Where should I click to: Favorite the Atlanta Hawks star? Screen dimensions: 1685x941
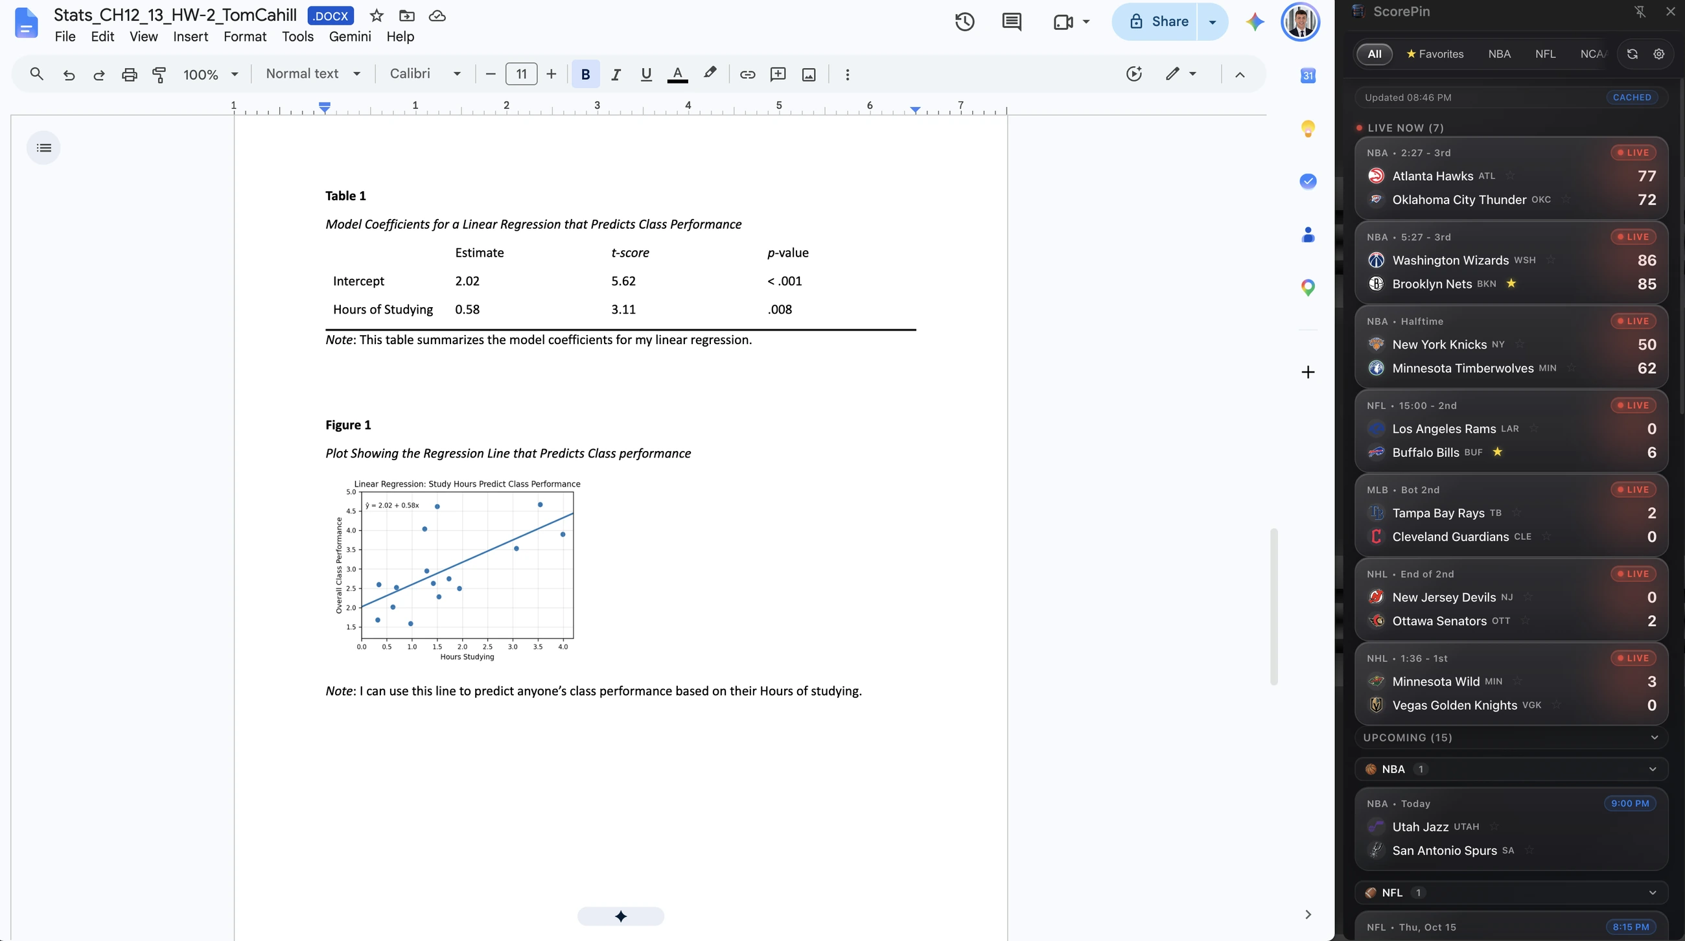pyautogui.click(x=1511, y=175)
